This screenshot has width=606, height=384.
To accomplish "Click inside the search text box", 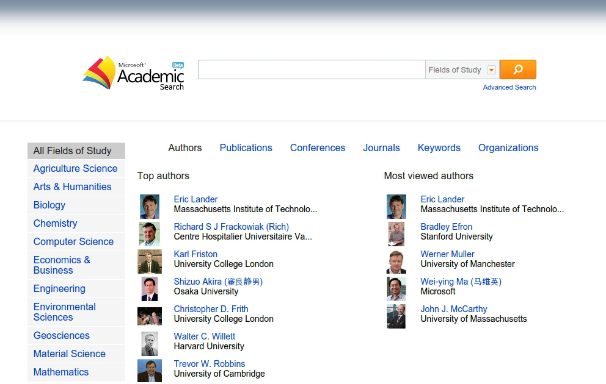I will [312, 69].
